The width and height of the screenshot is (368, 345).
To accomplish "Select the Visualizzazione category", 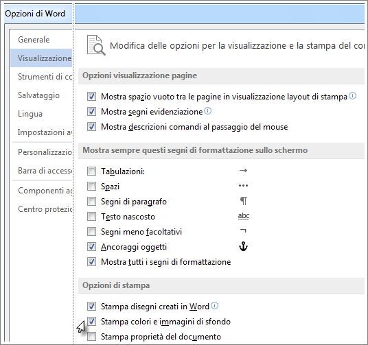I will coord(41,58).
